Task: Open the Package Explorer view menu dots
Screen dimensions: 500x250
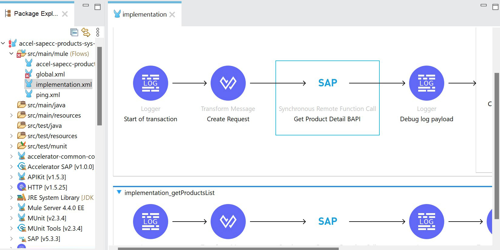Action: pyautogui.click(x=98, y=32)
